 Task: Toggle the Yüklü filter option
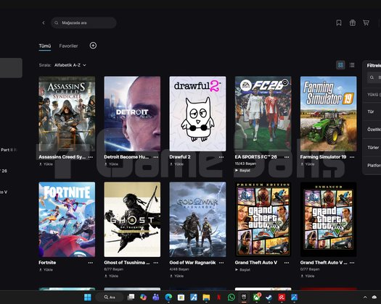(373, 95)
